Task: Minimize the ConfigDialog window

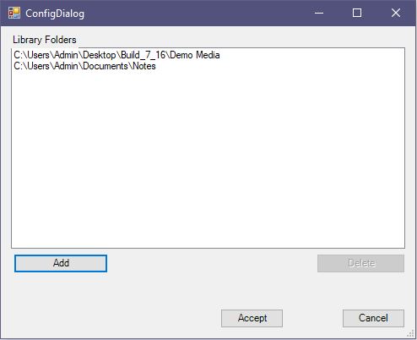Action: tap(319, 13)
